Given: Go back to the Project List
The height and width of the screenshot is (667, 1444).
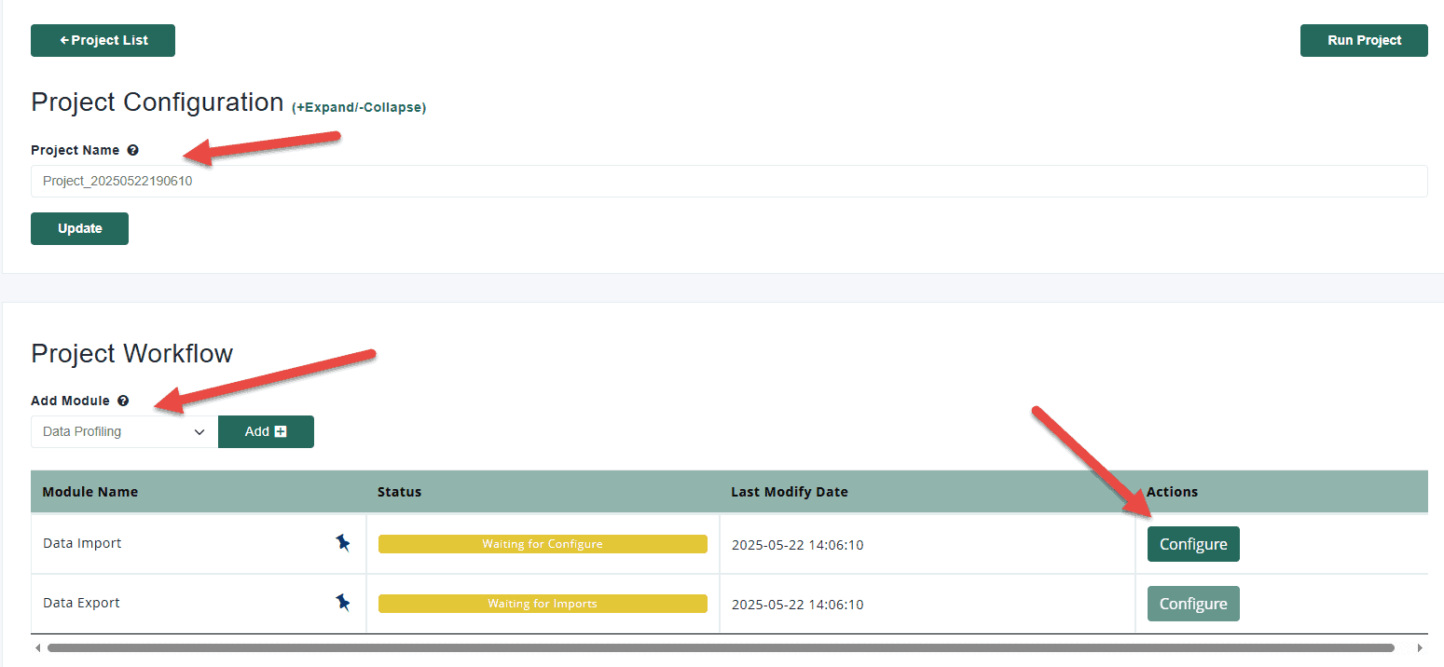Looking at the screenshot, I should (103, 40).
